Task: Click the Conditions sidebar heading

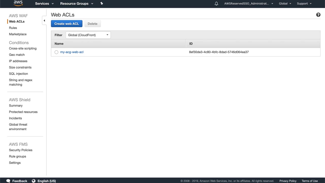Action: tap(19, 43)
